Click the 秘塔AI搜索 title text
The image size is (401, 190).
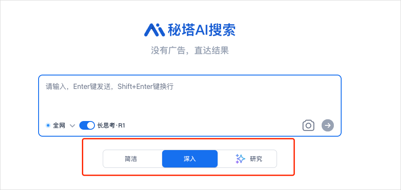coord(201,30)
